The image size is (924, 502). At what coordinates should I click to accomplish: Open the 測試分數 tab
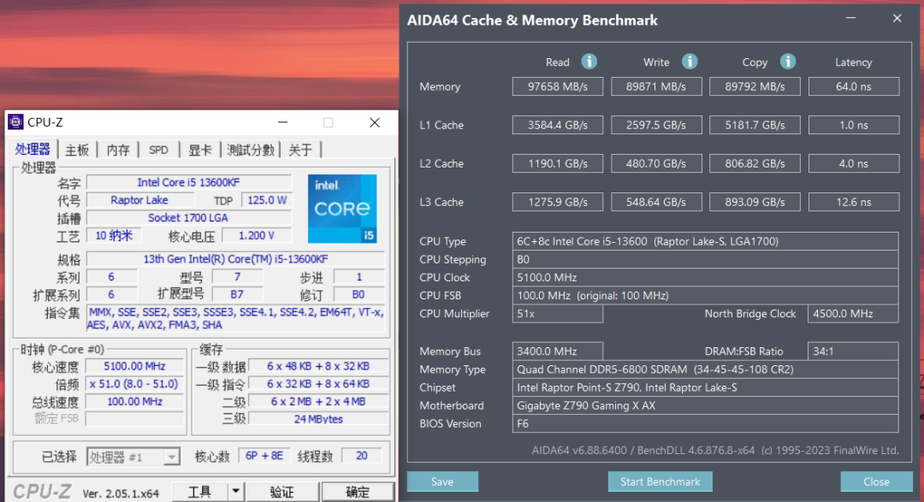pyautogui.click(x=251, y=151)
